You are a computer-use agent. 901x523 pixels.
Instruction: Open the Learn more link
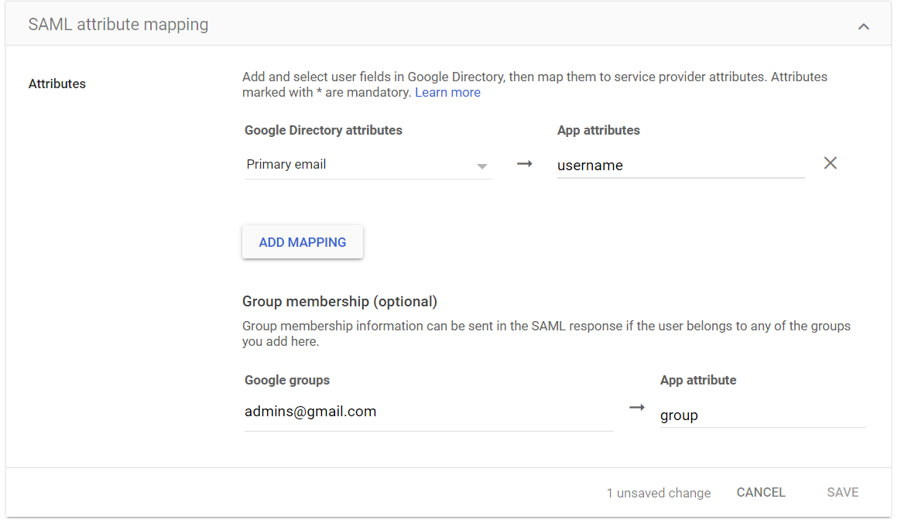tap(447, 92)
